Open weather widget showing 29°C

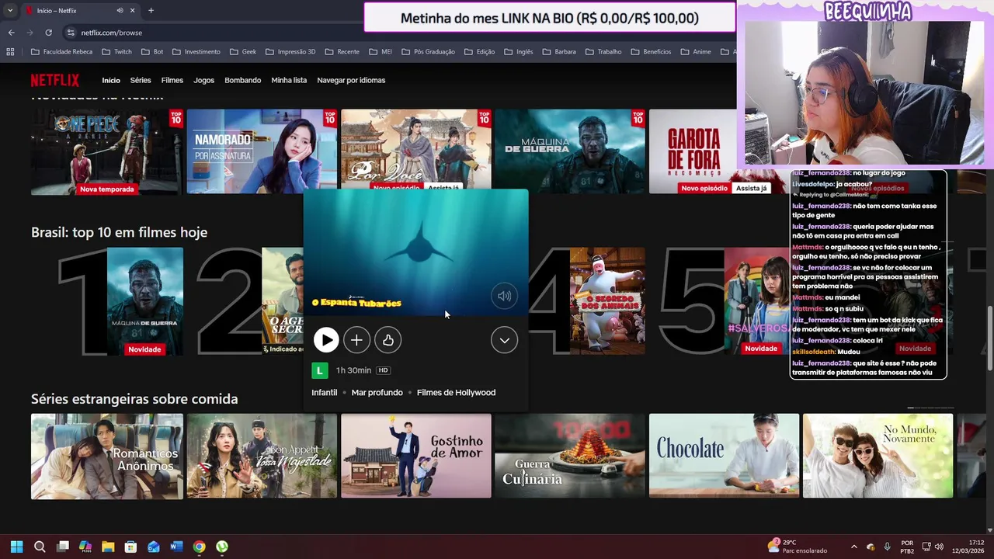(x=797, y=547)
